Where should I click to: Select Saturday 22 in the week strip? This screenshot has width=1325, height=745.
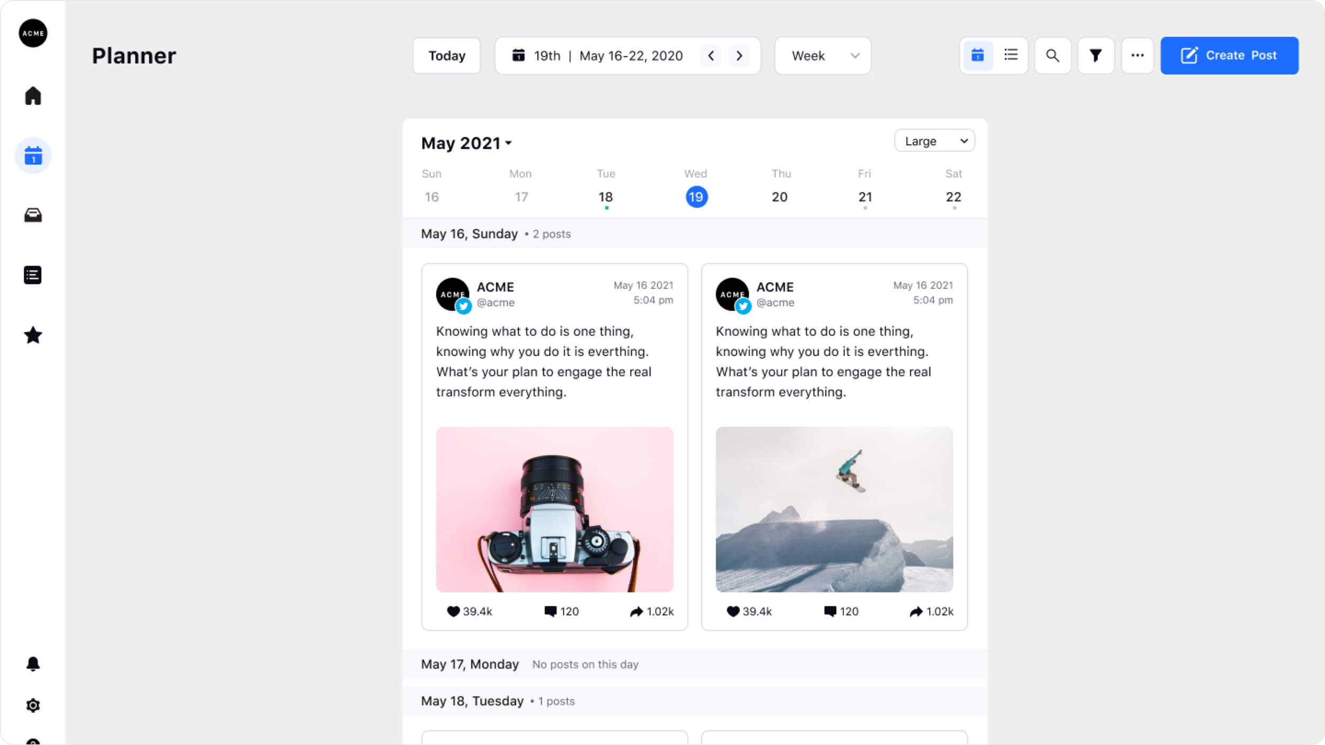pyautogui.click(x=953, y=197)
